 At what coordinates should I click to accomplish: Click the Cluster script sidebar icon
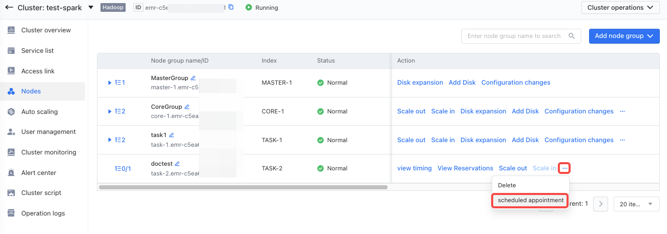pyautogui.click(x=11, y=193)
